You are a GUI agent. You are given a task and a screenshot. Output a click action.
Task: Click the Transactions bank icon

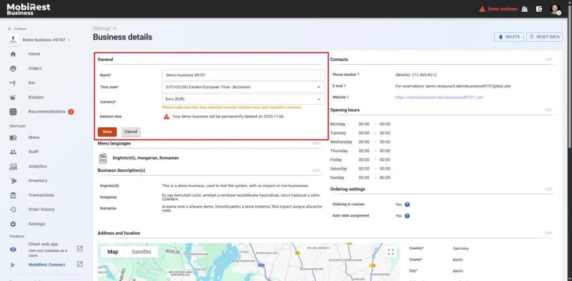coord(13,195)
